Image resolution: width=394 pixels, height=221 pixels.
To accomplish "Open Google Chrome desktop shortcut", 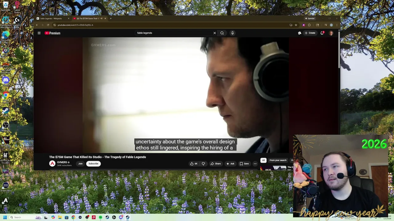I will tap(6, 97).
